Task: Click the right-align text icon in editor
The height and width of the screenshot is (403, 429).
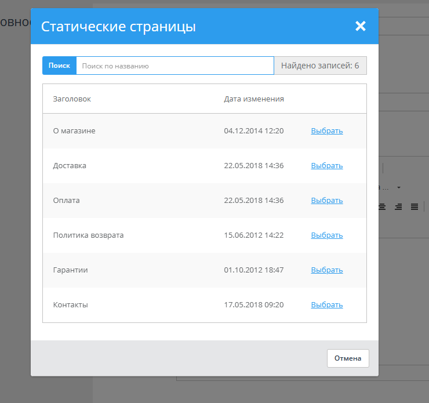Action: pyautogui.click(x=398, y=206)
